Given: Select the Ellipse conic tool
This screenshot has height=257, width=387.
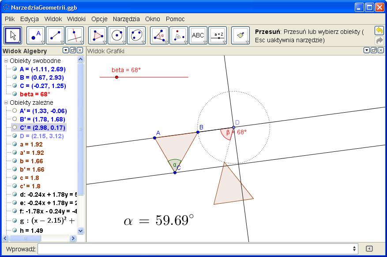Looking at the screenshot, I should pos(136,36).
